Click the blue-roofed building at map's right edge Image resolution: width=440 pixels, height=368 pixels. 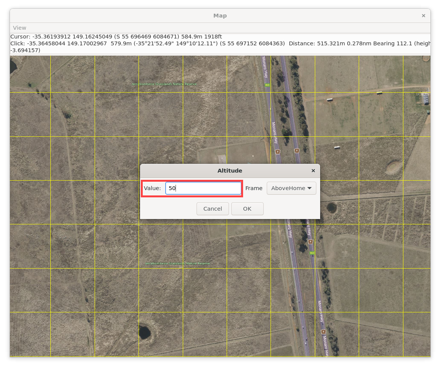(x=425, y=98)
